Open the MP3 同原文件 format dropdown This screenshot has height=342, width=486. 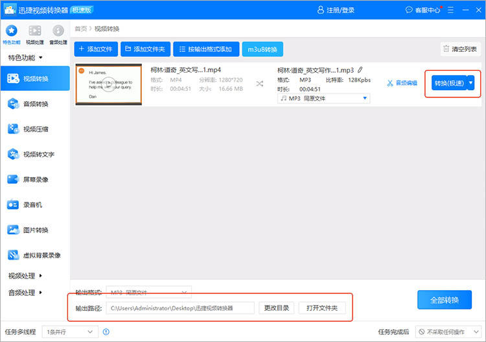click(323, 99)
